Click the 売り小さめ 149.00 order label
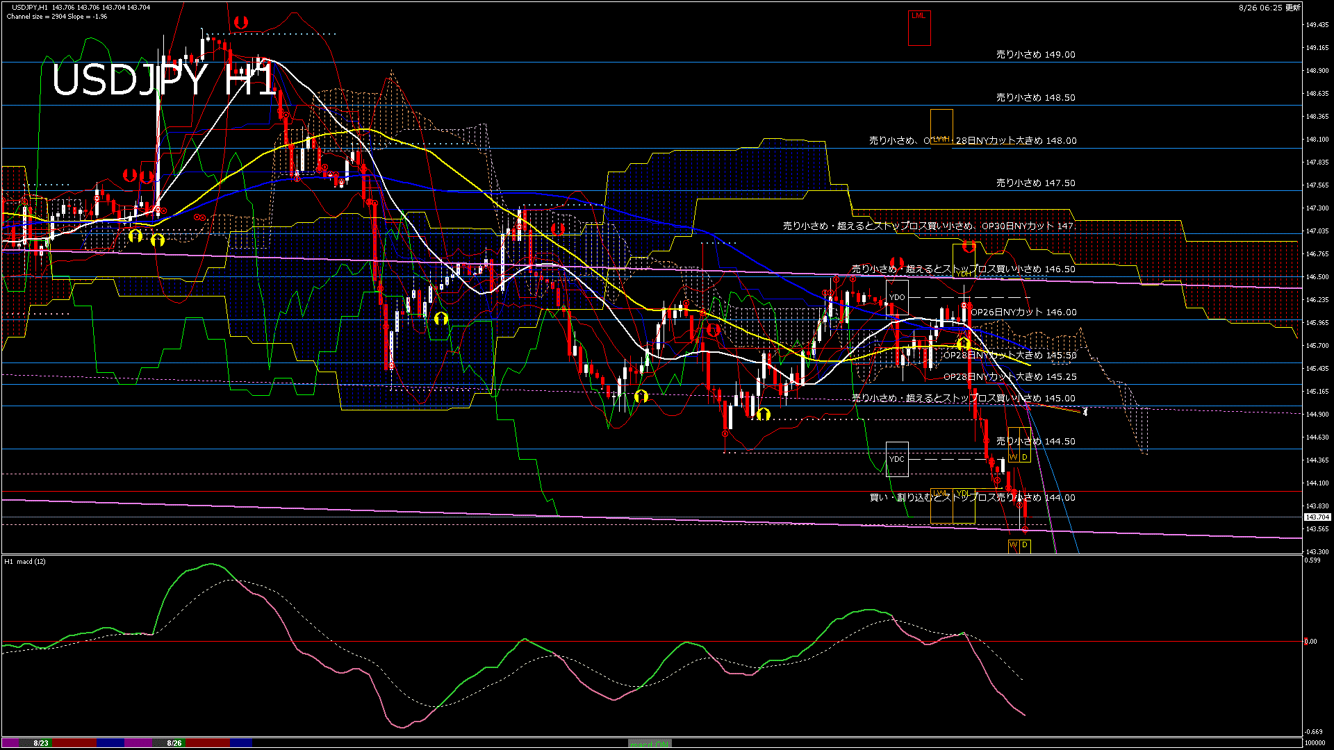Image resolution: width=1334 pixels, height=750 pixels. pyautogui.click(x=1036, y=54)
